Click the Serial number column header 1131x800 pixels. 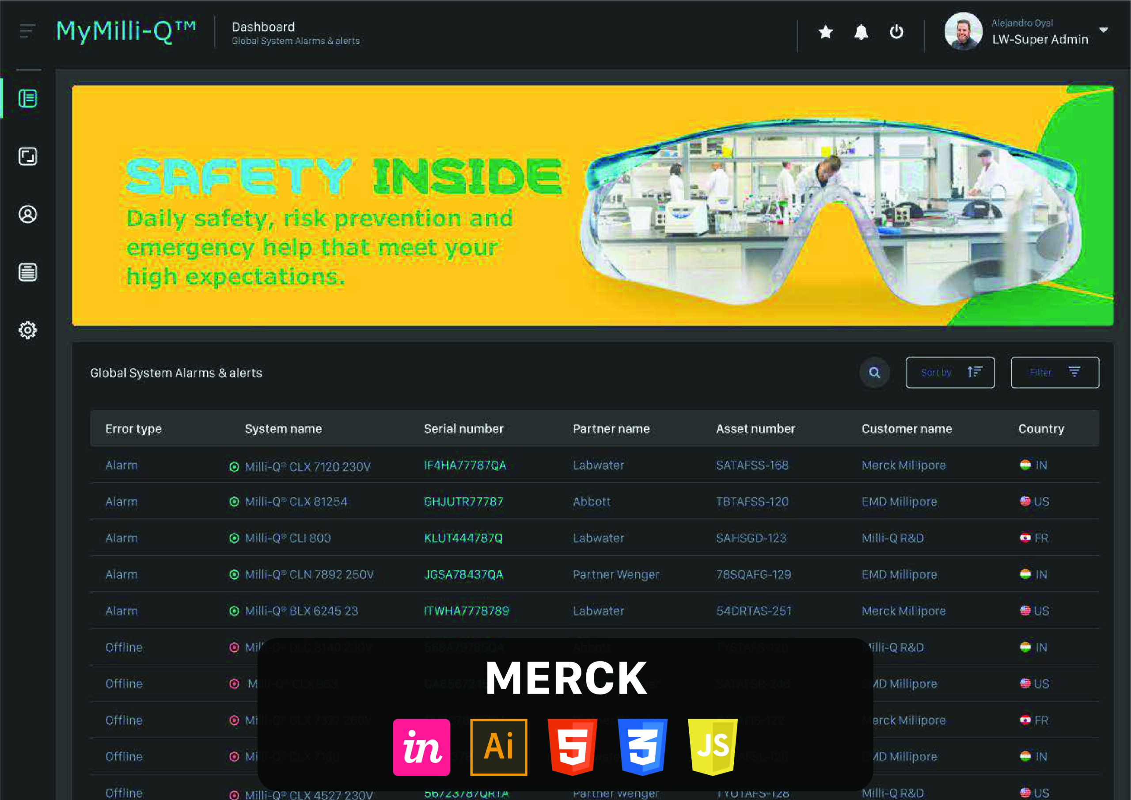pyautogui.click(x=463, y=429)
